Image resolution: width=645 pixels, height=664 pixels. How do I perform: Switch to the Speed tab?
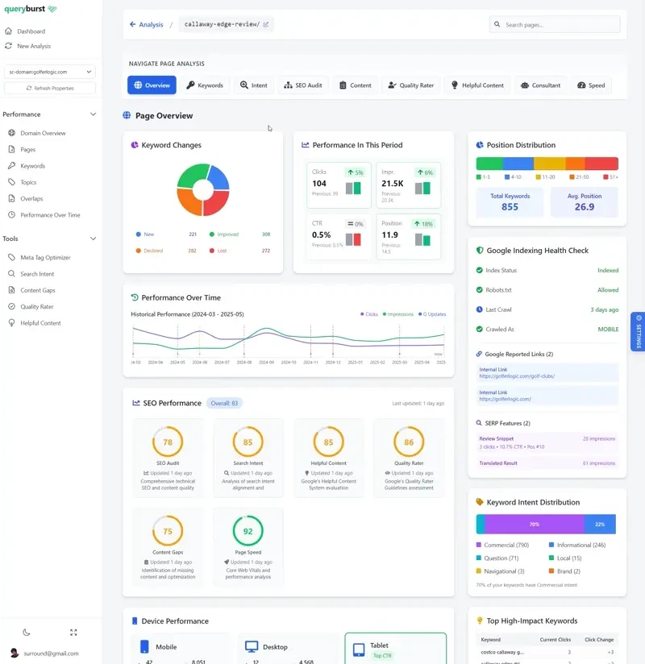591,85
